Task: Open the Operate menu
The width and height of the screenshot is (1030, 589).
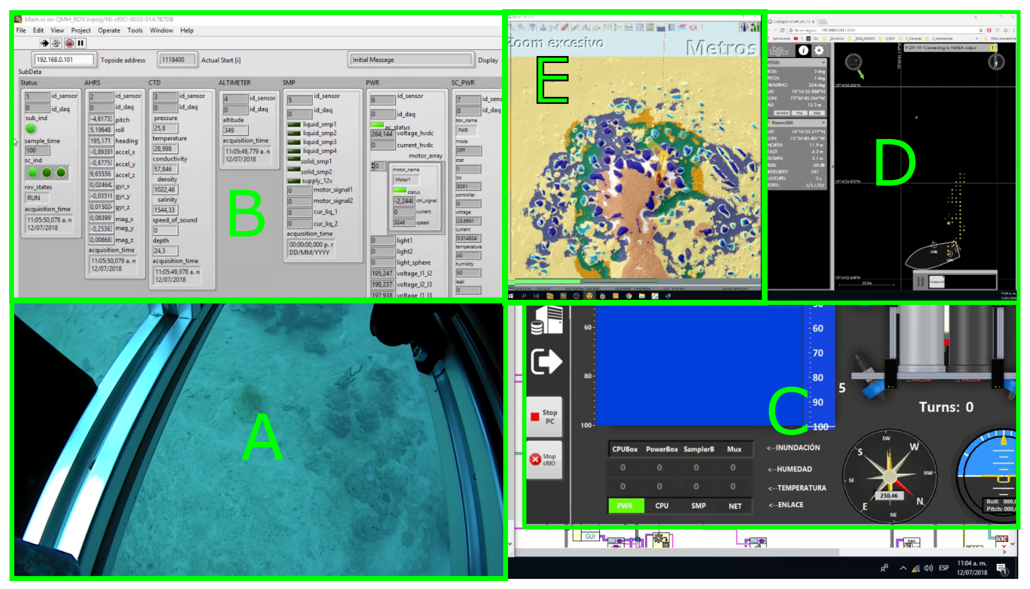Action: coord(109,30)
